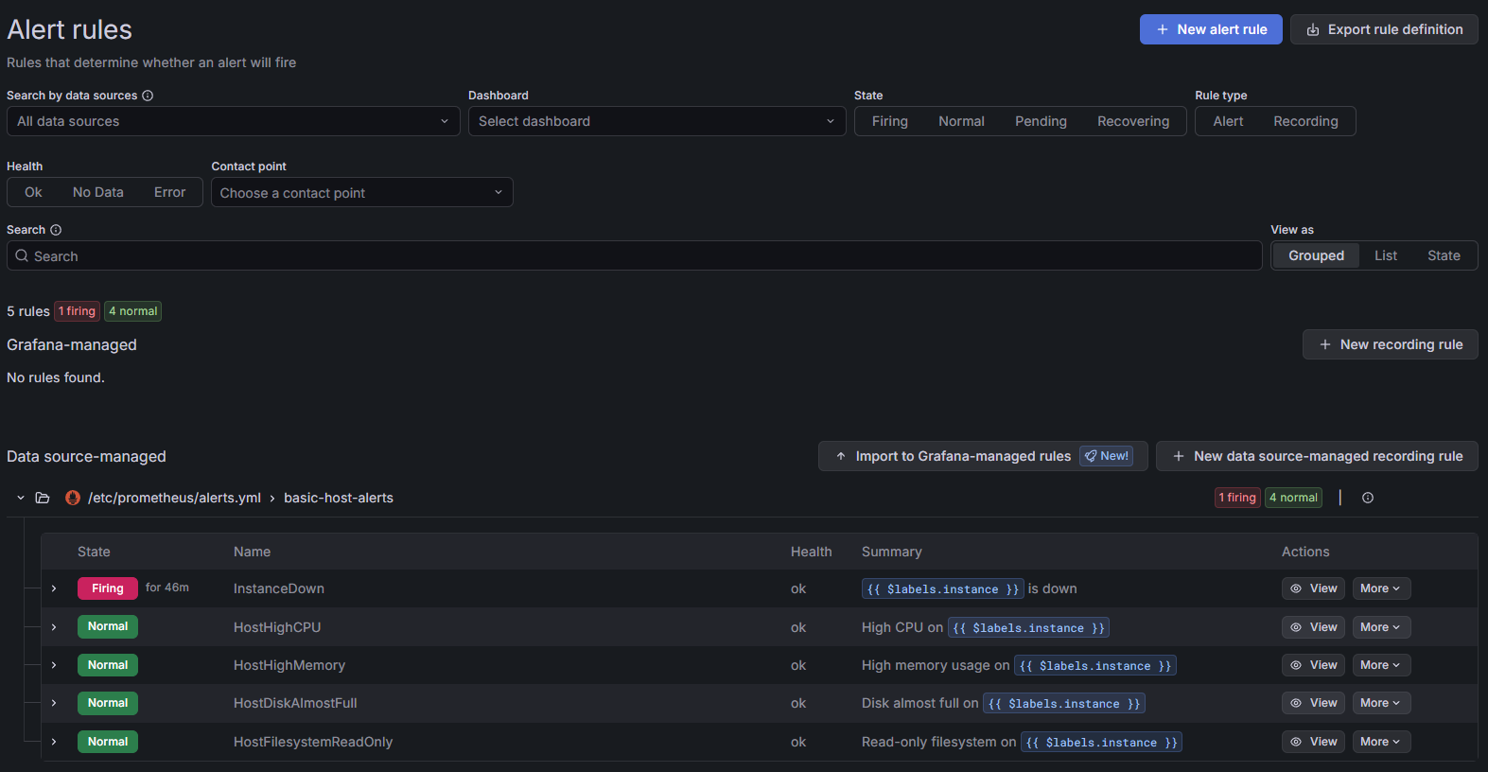Click the 4 normal badge in the group header
The height and width of the screenshot is (772, 1488).
click(x=1294, y=498)
